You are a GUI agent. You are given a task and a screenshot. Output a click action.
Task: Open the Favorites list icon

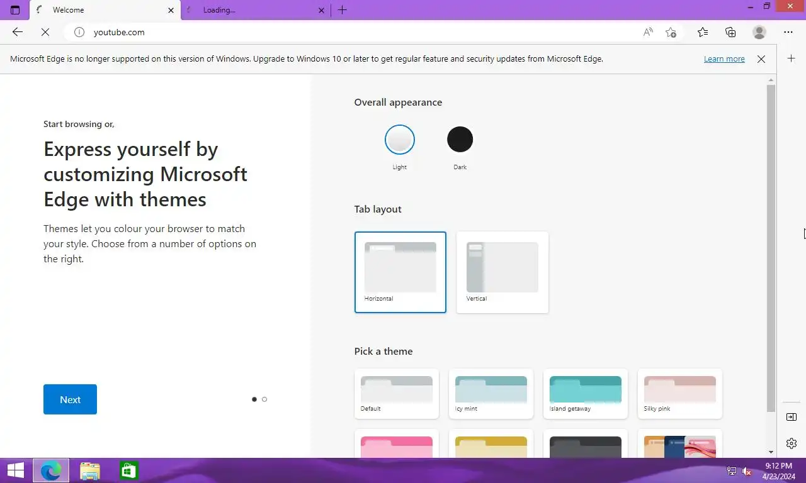pyautogui.click(x=703, y=32)
